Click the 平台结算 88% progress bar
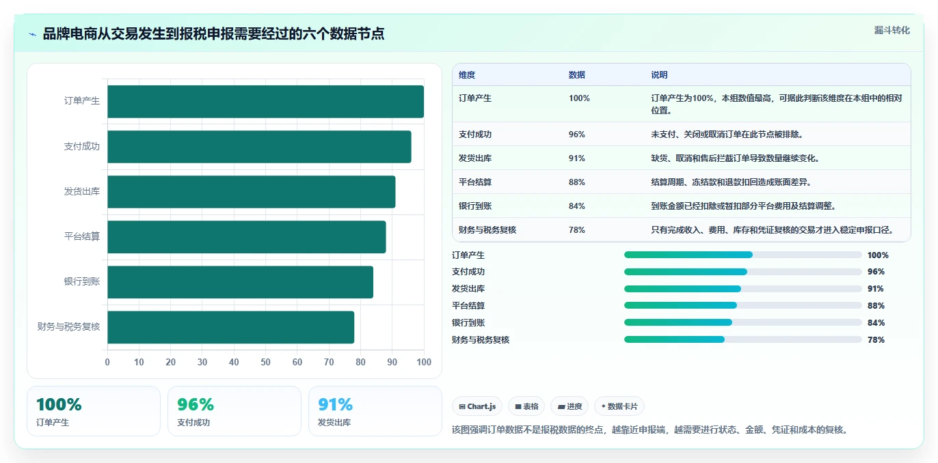 (x=742, y=305)
